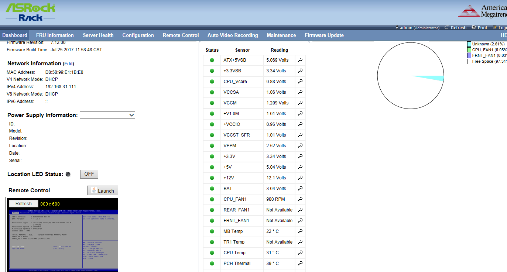
Task: Open PCH Thermal sensor magnifier icon
Action: click(300, 264)
